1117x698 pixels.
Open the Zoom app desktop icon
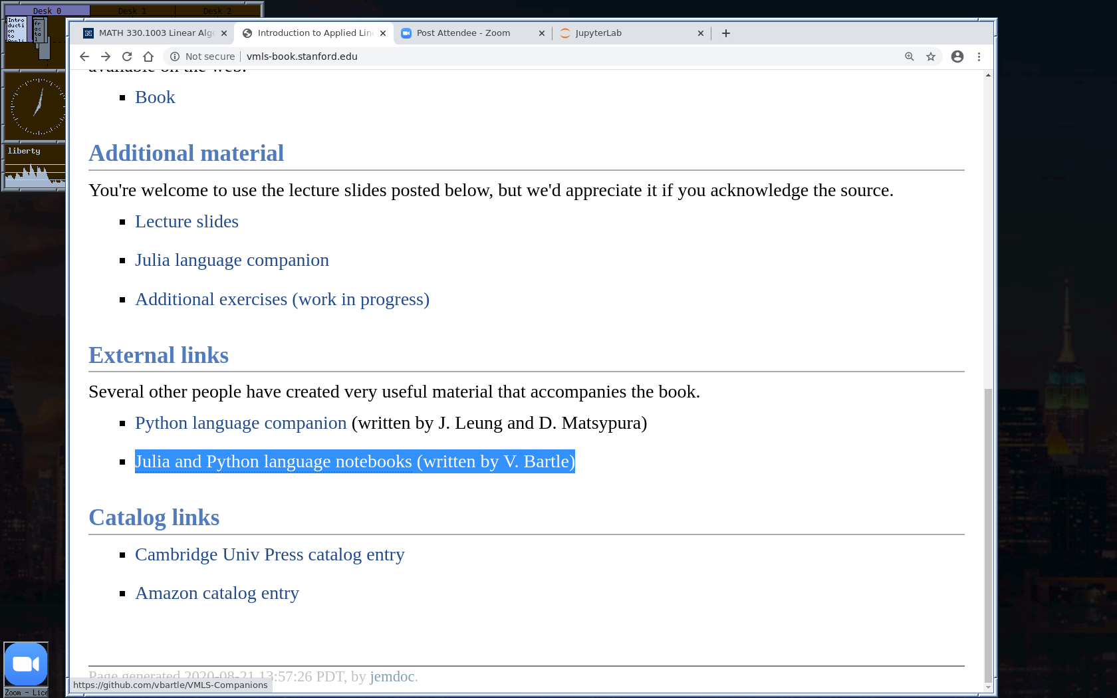tap(26, 664)
